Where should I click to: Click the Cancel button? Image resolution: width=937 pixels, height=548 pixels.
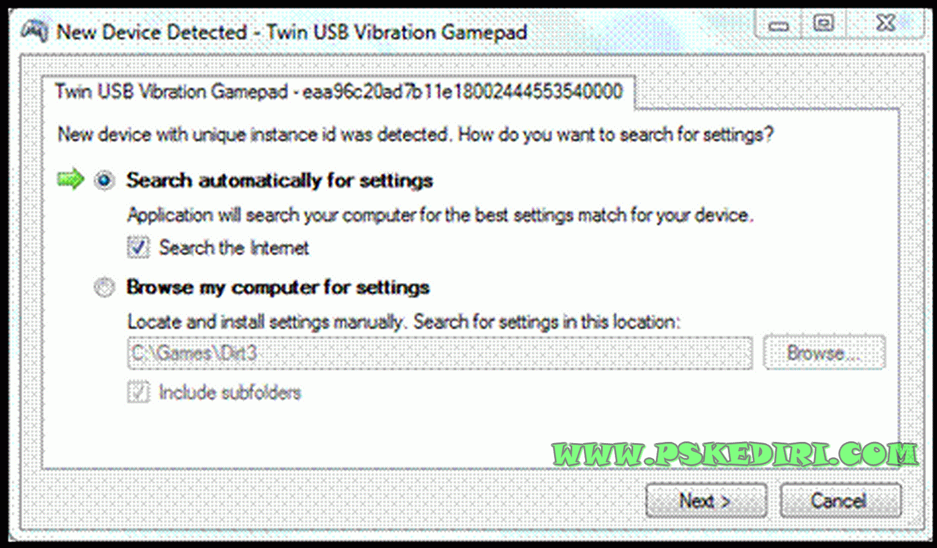point(840,501)
